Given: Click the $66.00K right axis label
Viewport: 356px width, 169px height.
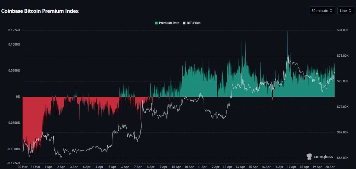Looking at the screenshot, I should pyautogui.click(x=343, y=158).
